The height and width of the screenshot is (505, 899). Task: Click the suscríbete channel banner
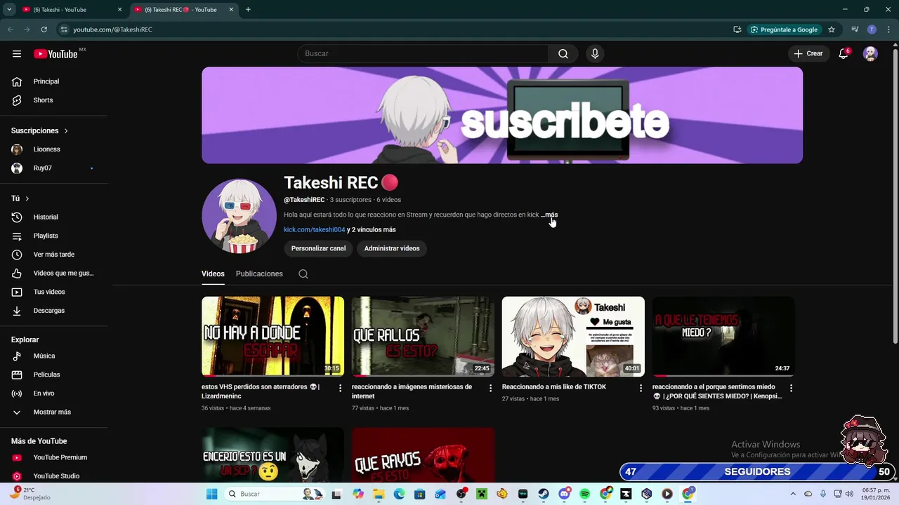[502, 115]
